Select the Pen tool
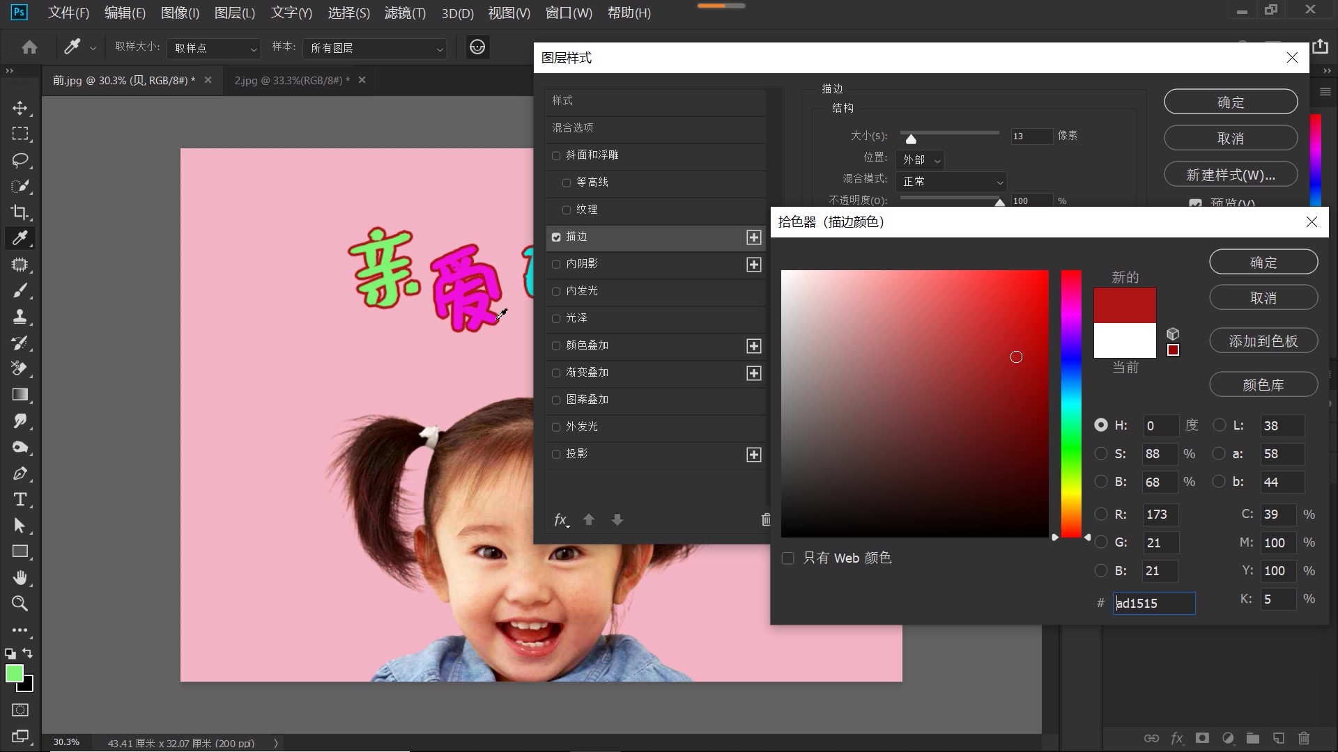The height and width of the screenshot is (752, 1338). tap(20, 473)
